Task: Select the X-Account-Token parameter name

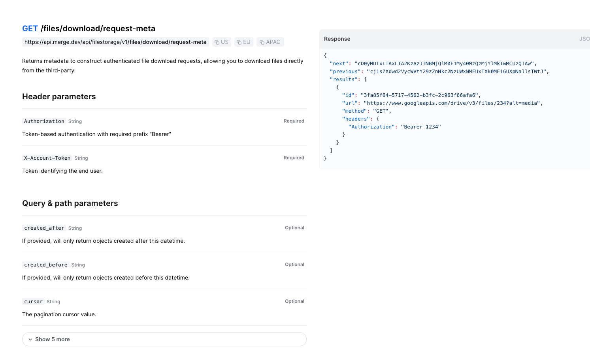Action: [x=47, y=158]
